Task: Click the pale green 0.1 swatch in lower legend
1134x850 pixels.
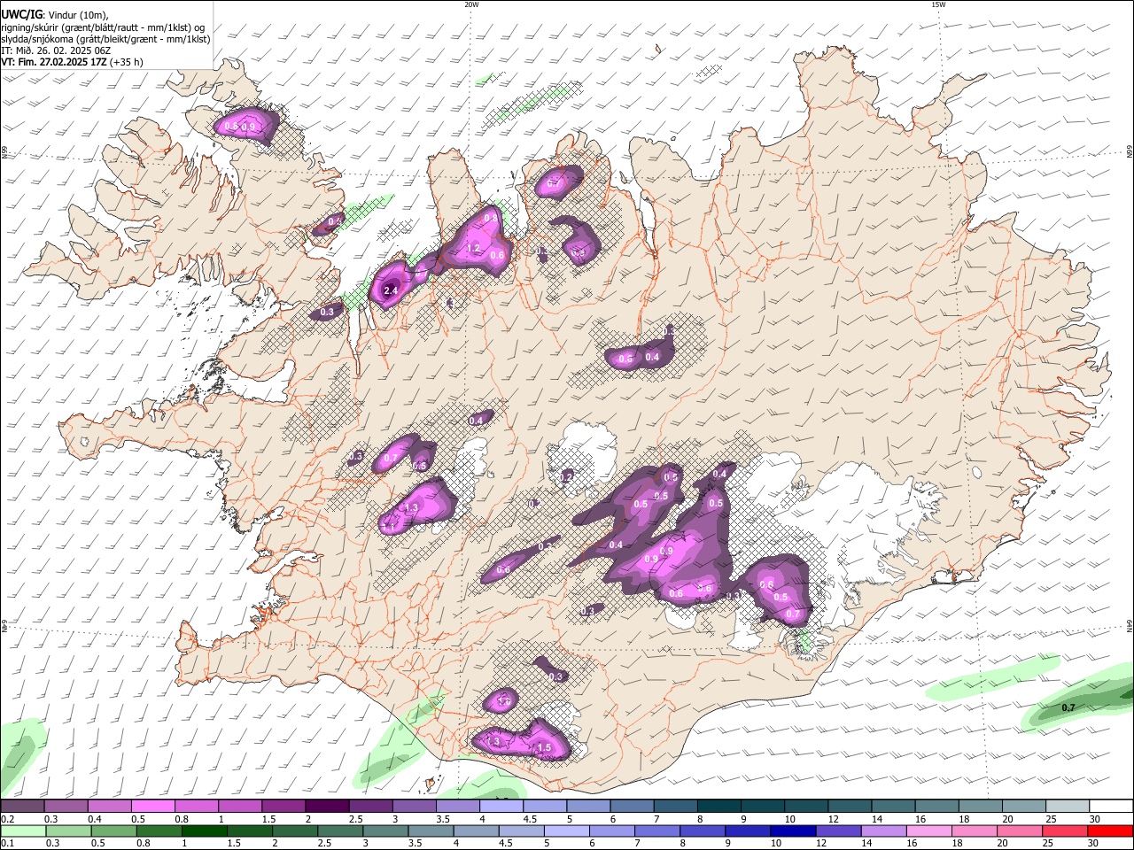Action: click(23, 831)
